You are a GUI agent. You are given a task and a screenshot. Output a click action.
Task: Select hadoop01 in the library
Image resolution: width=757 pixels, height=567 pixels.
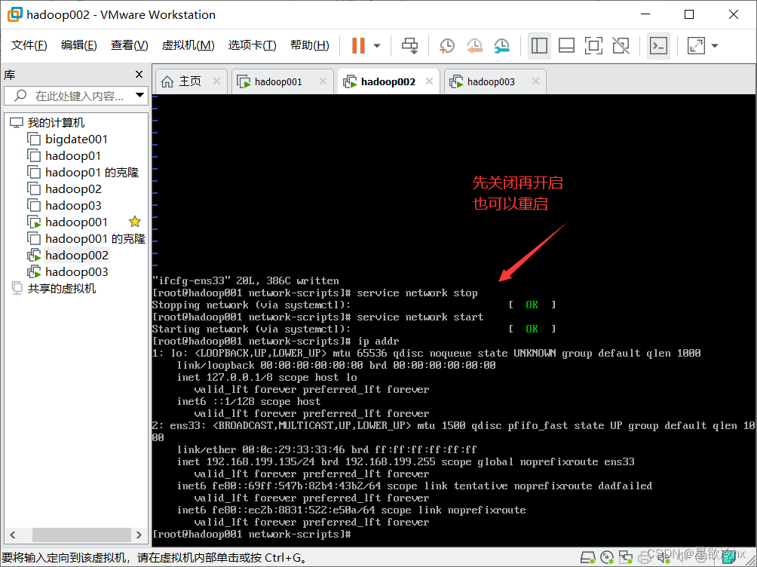[73, 155]
